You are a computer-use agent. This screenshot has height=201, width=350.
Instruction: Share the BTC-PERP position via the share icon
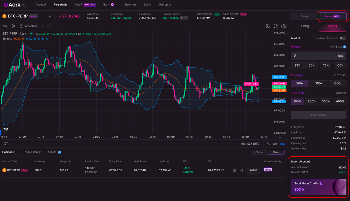(241, 170)
